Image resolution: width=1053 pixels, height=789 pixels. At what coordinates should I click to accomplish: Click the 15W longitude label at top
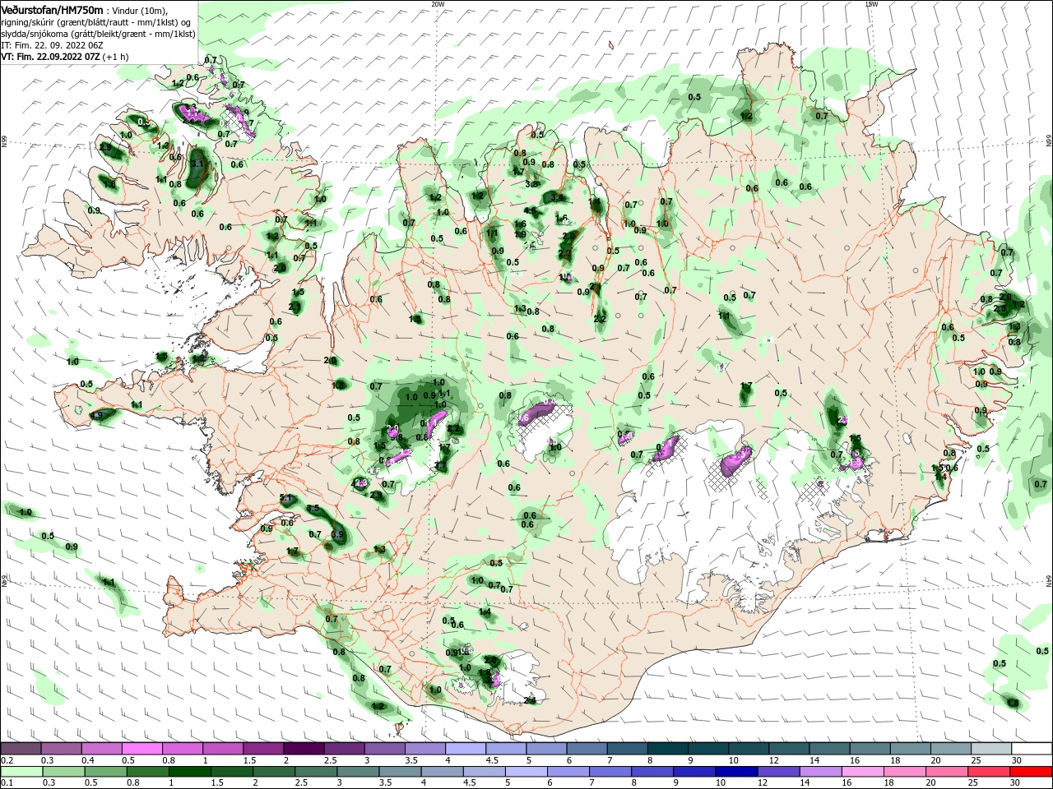871,4
